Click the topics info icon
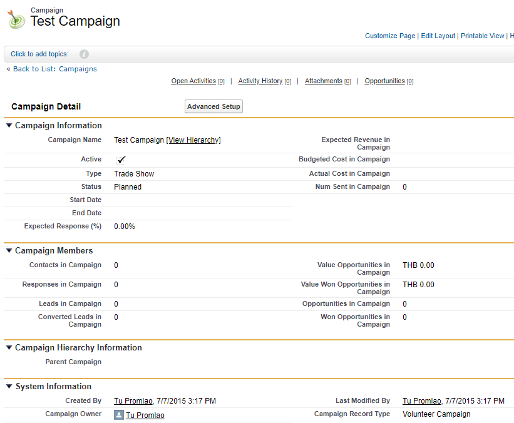Image resolution: width=514 pixels, height=423 pixels. pos(84,54)
